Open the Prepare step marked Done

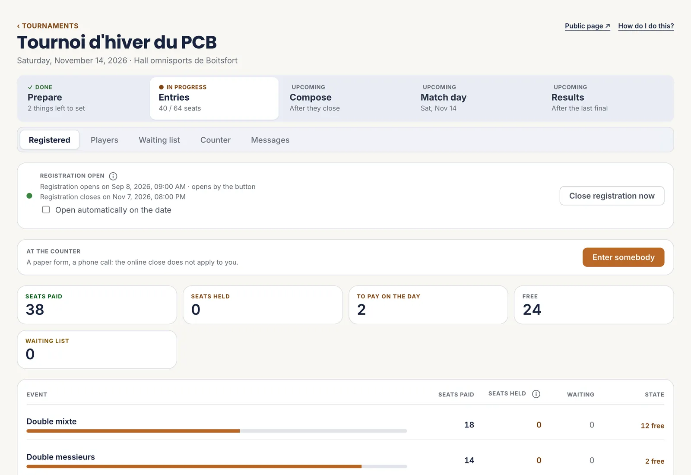[x=83, y=98]
